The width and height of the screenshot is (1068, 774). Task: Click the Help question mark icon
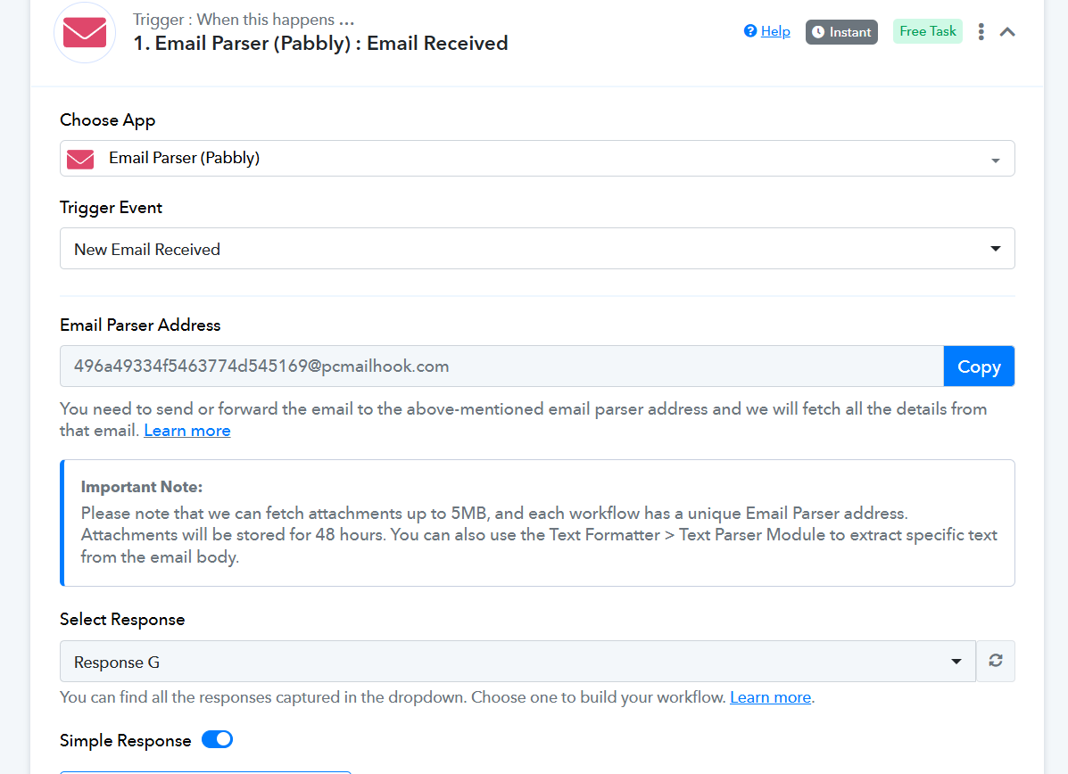click(x=749, y=31)
